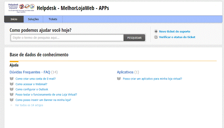Open article Posso testar o funcionamento de uma Loja Virtual?

[46, 95]
